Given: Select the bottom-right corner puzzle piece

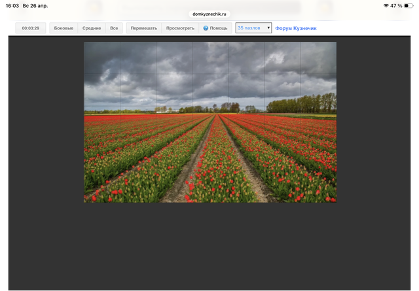Looking at the screenshot, I should (x=318, y=186).
